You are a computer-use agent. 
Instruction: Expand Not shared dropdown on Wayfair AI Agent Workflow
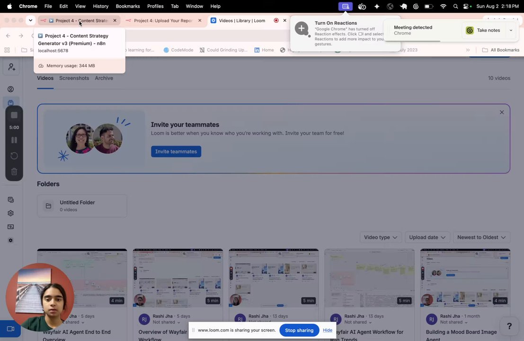point(358,322)
